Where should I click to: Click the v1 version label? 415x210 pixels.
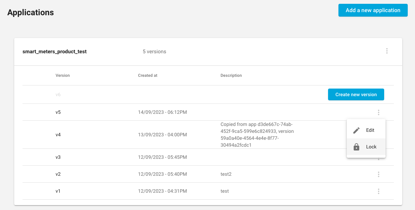pos(58,191)
